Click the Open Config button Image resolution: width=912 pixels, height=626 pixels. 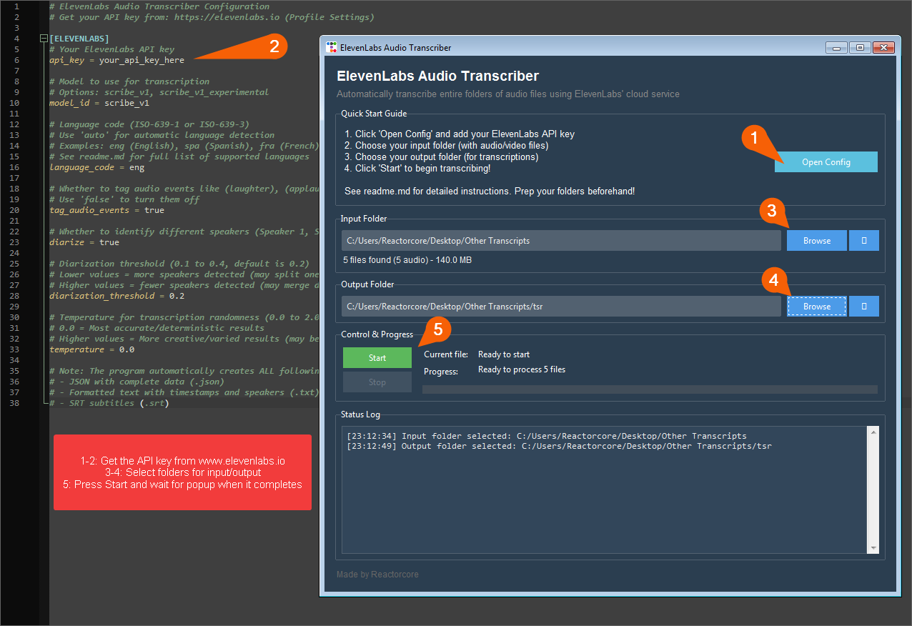tap(826, 162)
